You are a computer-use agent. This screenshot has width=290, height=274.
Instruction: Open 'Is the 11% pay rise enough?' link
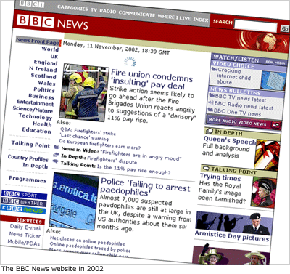pyautogui.click(x=134, y=169)
